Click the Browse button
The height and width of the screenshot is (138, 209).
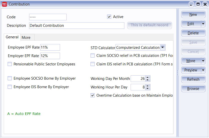(x=193, y=89)
